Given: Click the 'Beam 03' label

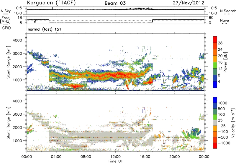Looking at the screenshot, I should 115,3.
